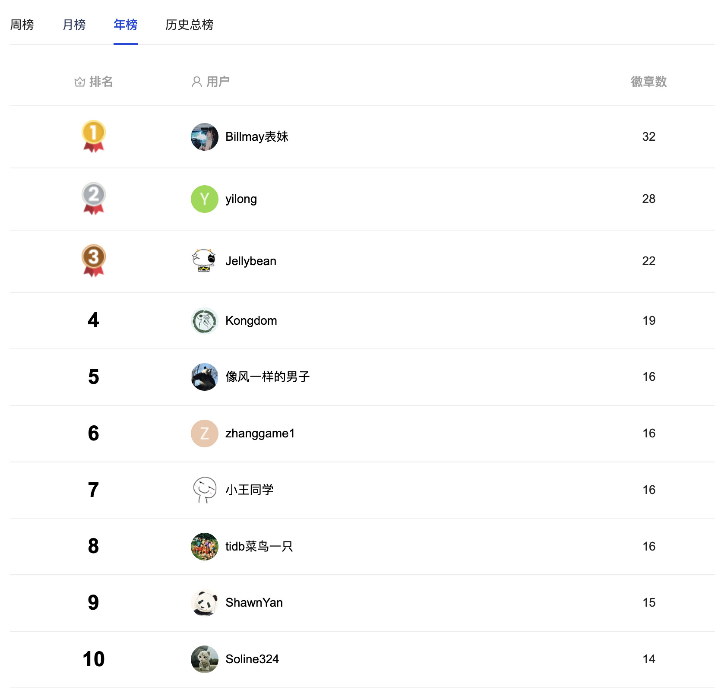Click badge count 32 for Billmay表妹
The image size is (715, 690).
click(x=649, y=136)
